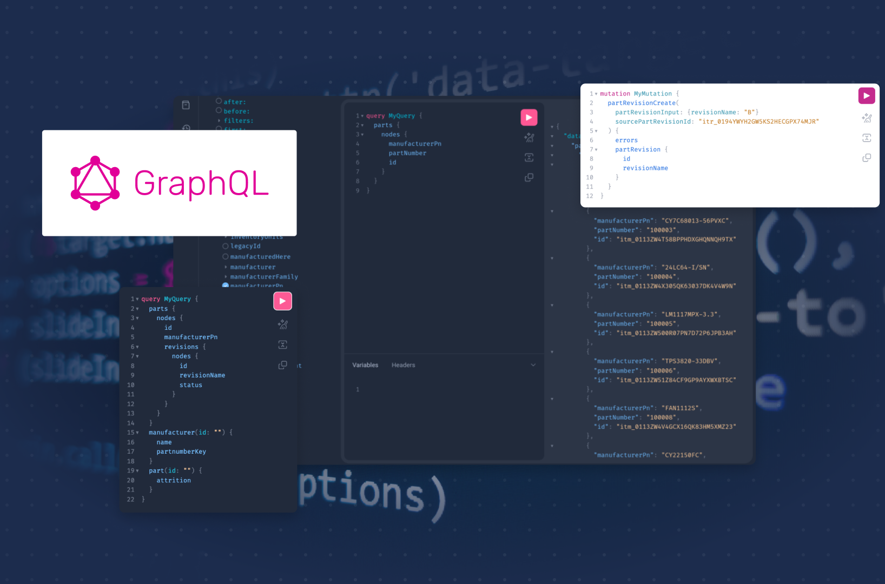Fold the 'nodes' block on line 3 of the center editor
This screenshot has width=885, height=584.
tap(362, 135)
